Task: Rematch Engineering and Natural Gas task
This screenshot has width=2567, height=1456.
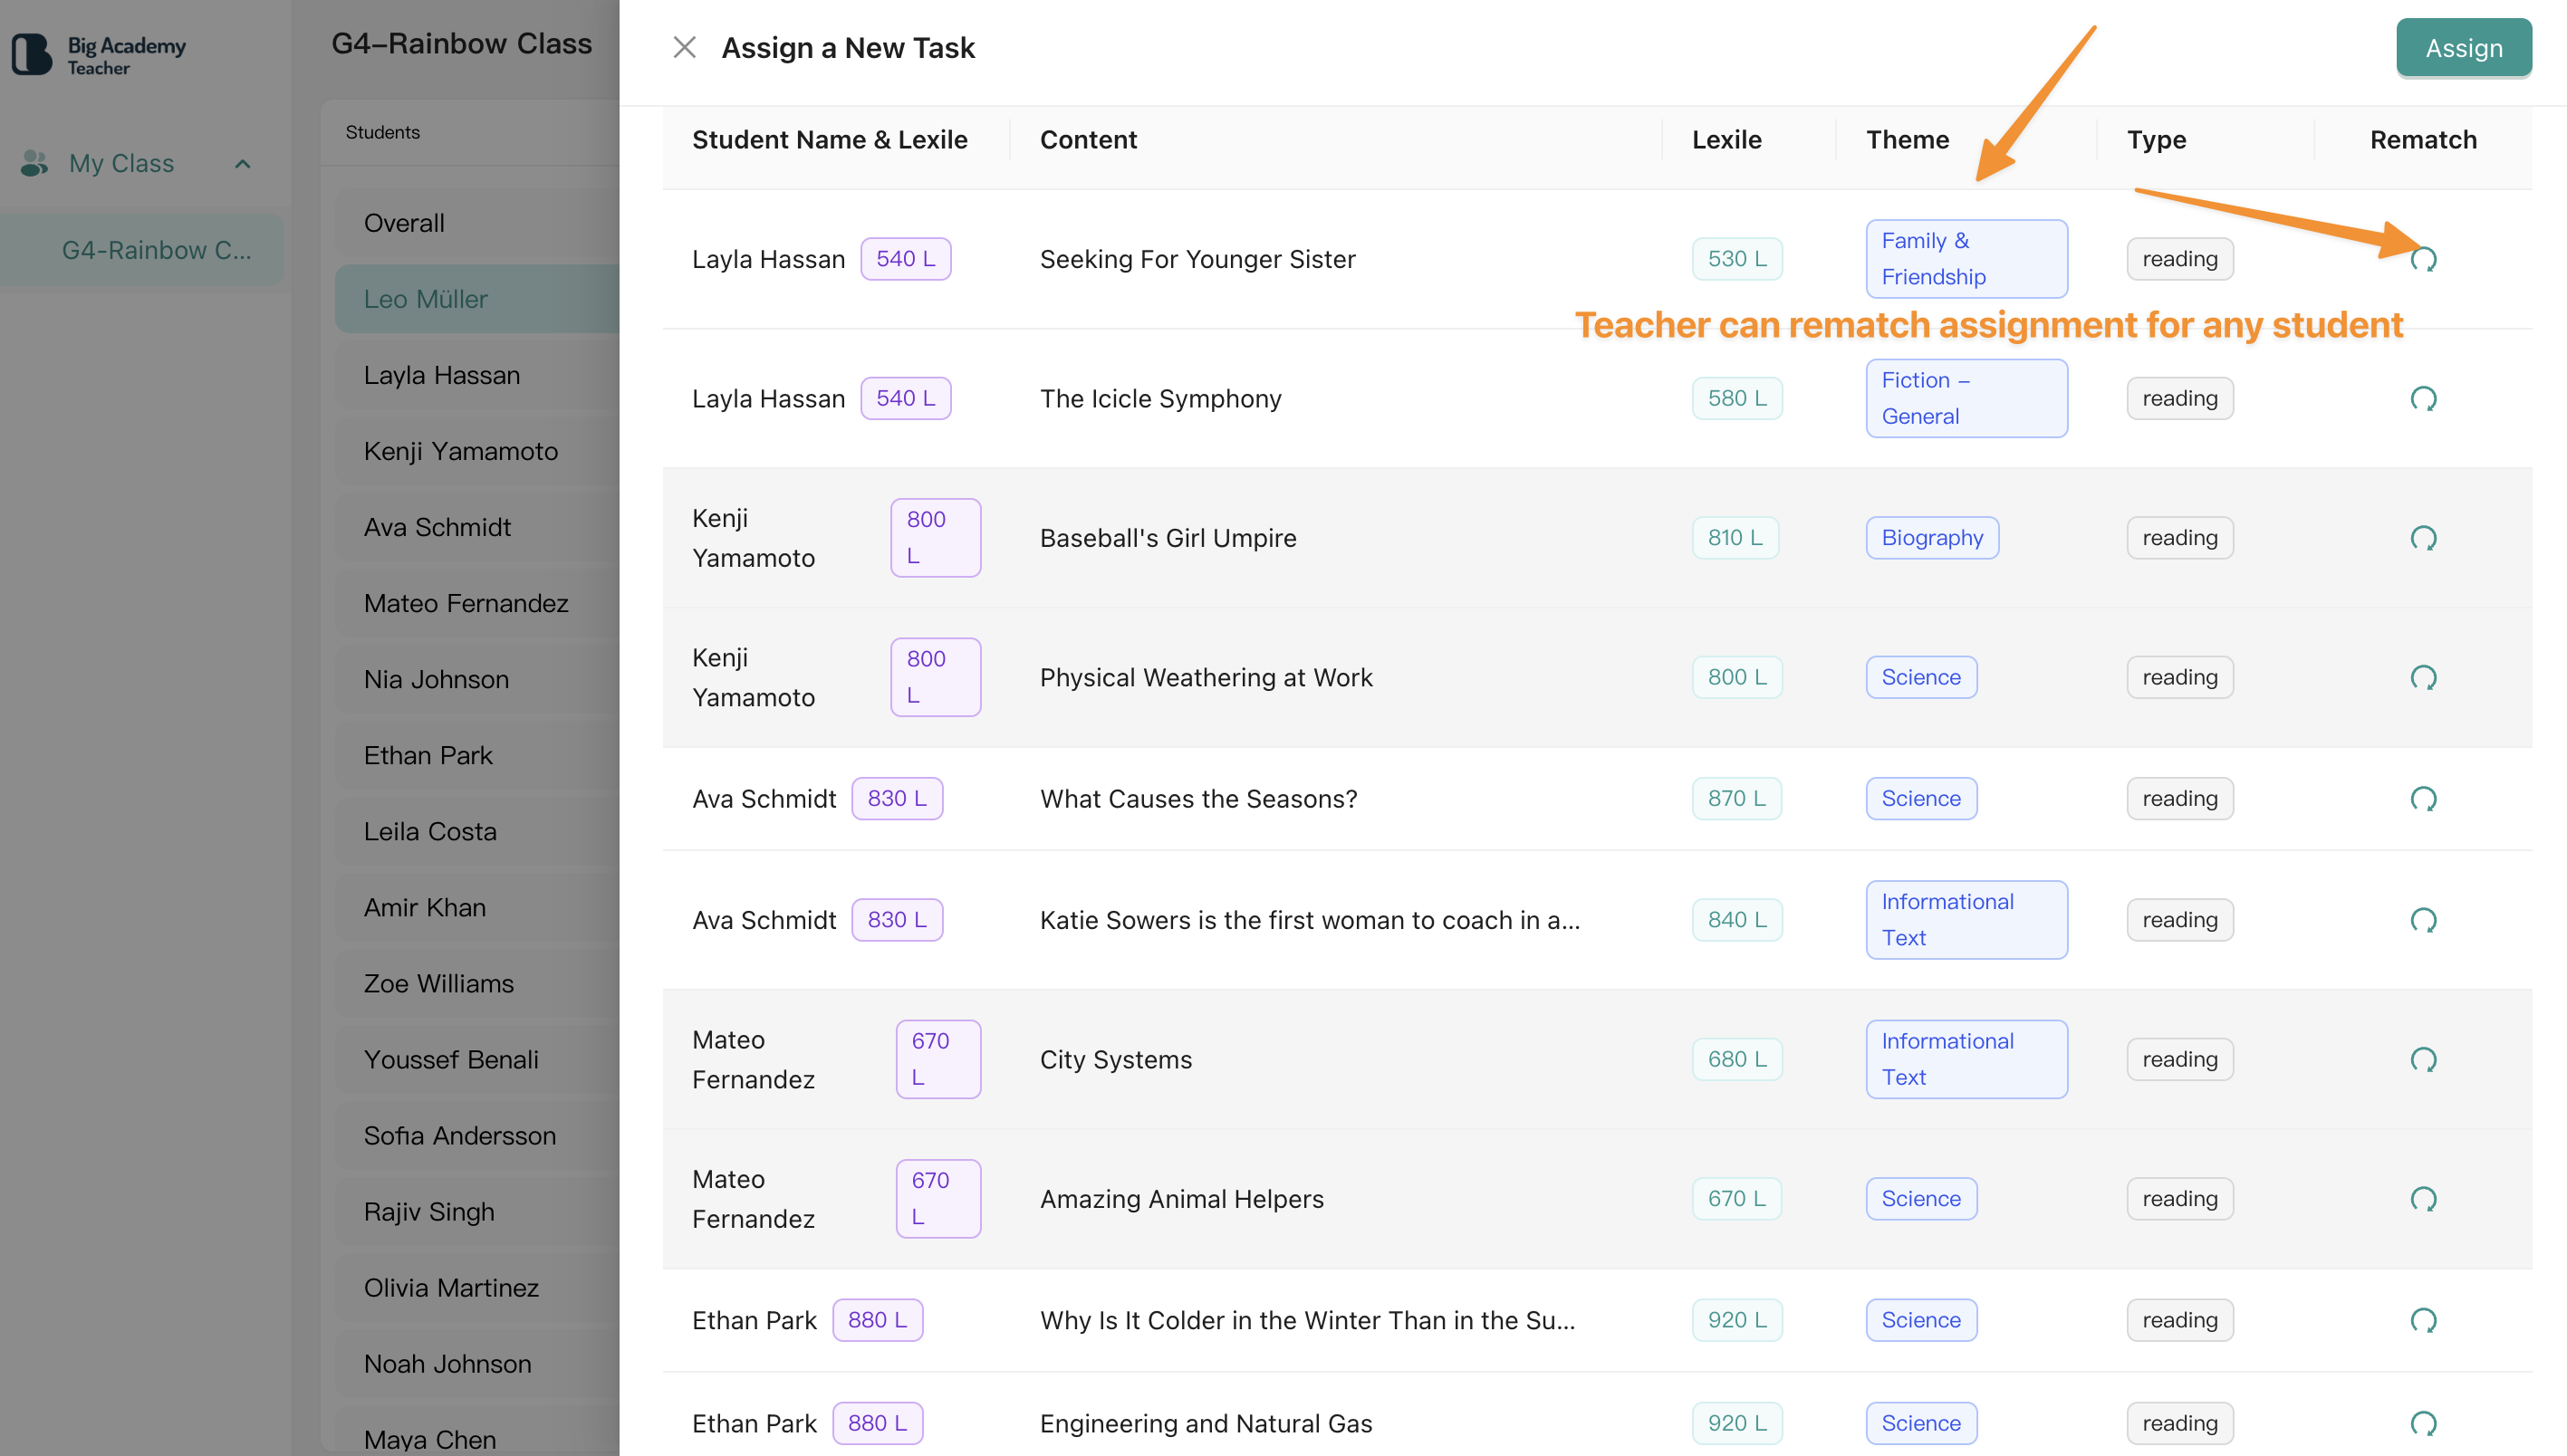Action: pyautogui.click(x=2422, y=1423)
